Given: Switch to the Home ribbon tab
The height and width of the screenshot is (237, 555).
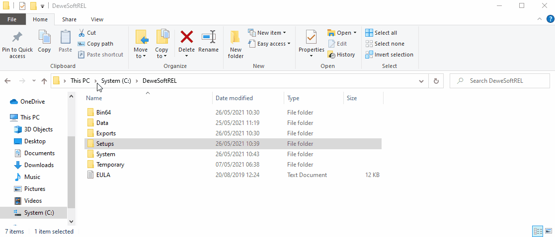Looking at the screenshot, I should pyautogui.click(x=40, y=19).
